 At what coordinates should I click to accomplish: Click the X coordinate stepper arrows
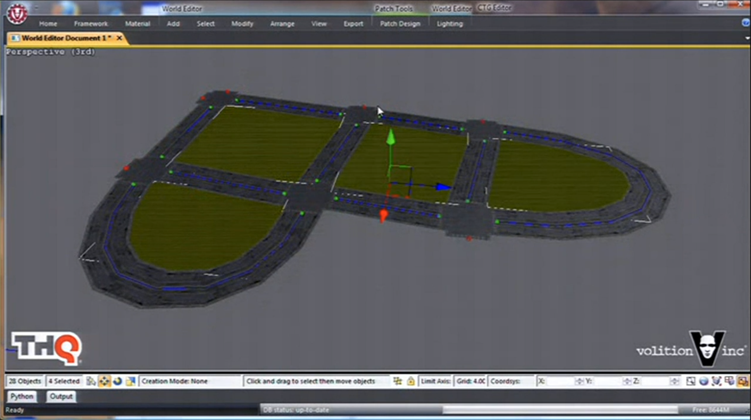(x=579, y=381)
